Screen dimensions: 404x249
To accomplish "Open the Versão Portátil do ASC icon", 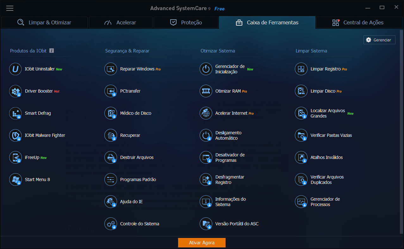I will [206, 224].
